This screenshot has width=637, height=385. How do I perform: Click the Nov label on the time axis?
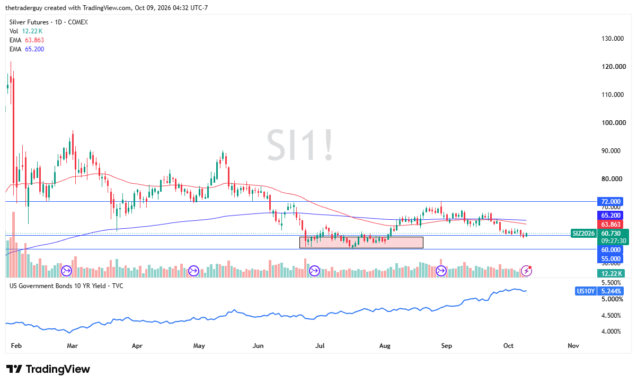point(573,346)
